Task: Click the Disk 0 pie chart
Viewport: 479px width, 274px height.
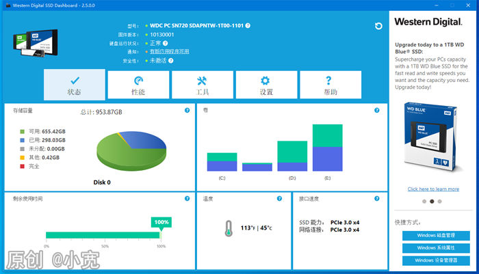Action: click(x=131, y=151)
